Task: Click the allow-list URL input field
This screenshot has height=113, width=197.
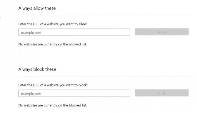Action: coord(74,32)
